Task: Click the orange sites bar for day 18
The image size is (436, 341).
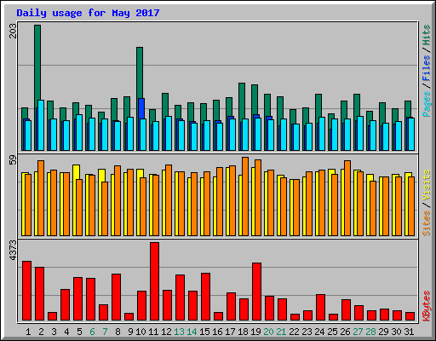Action: coord(245,196)
